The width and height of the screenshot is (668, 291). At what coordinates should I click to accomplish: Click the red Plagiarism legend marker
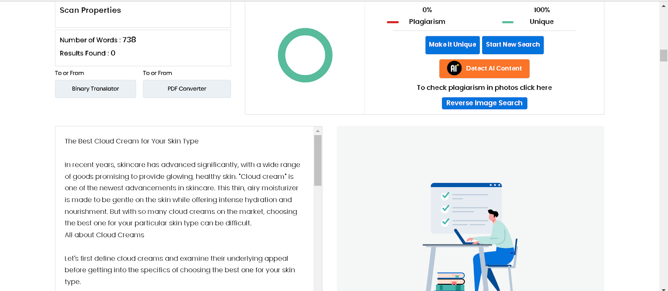[393, 22]
